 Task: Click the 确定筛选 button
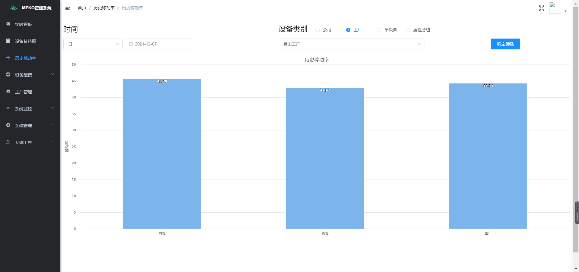[x=505, y=44]
